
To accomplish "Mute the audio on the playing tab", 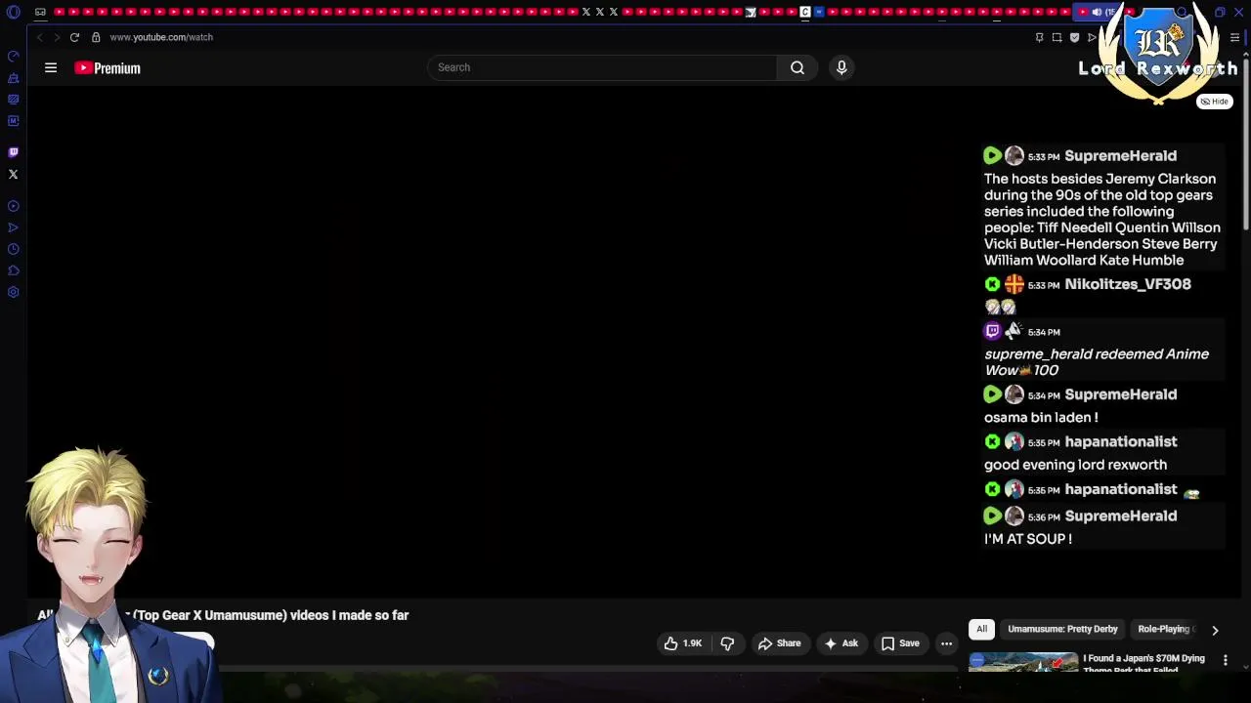I will coord(1097,12).
